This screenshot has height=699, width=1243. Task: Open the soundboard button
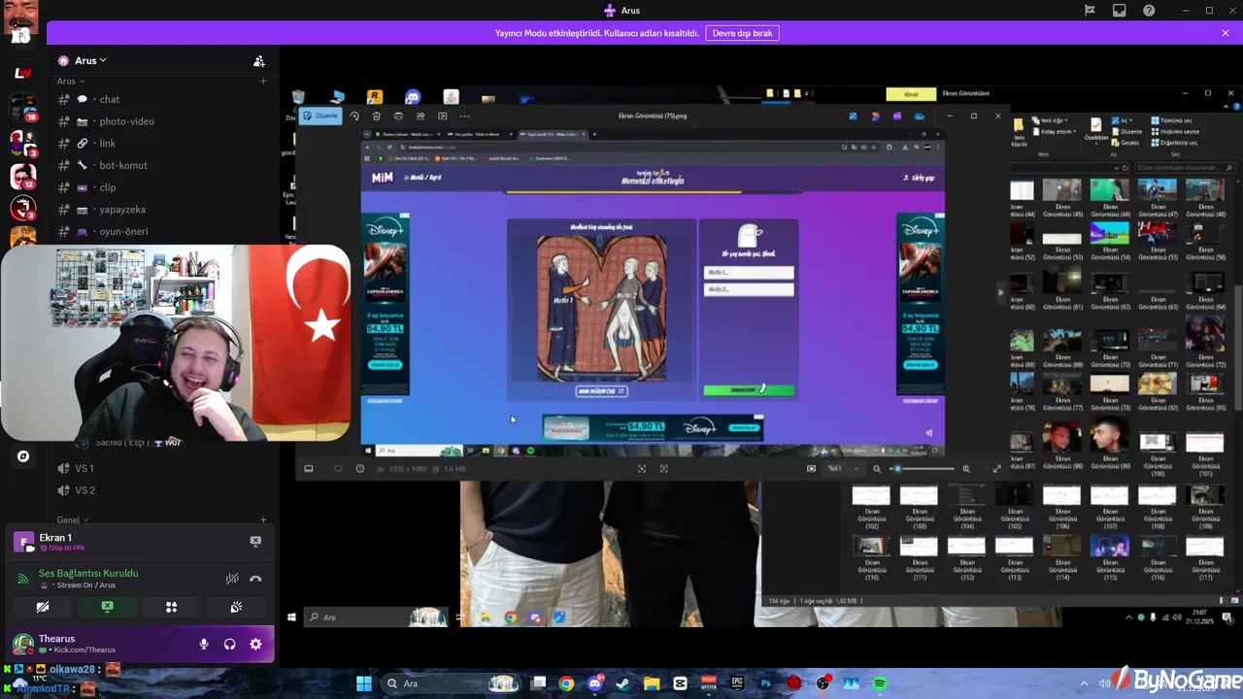[x=236, y=607]
